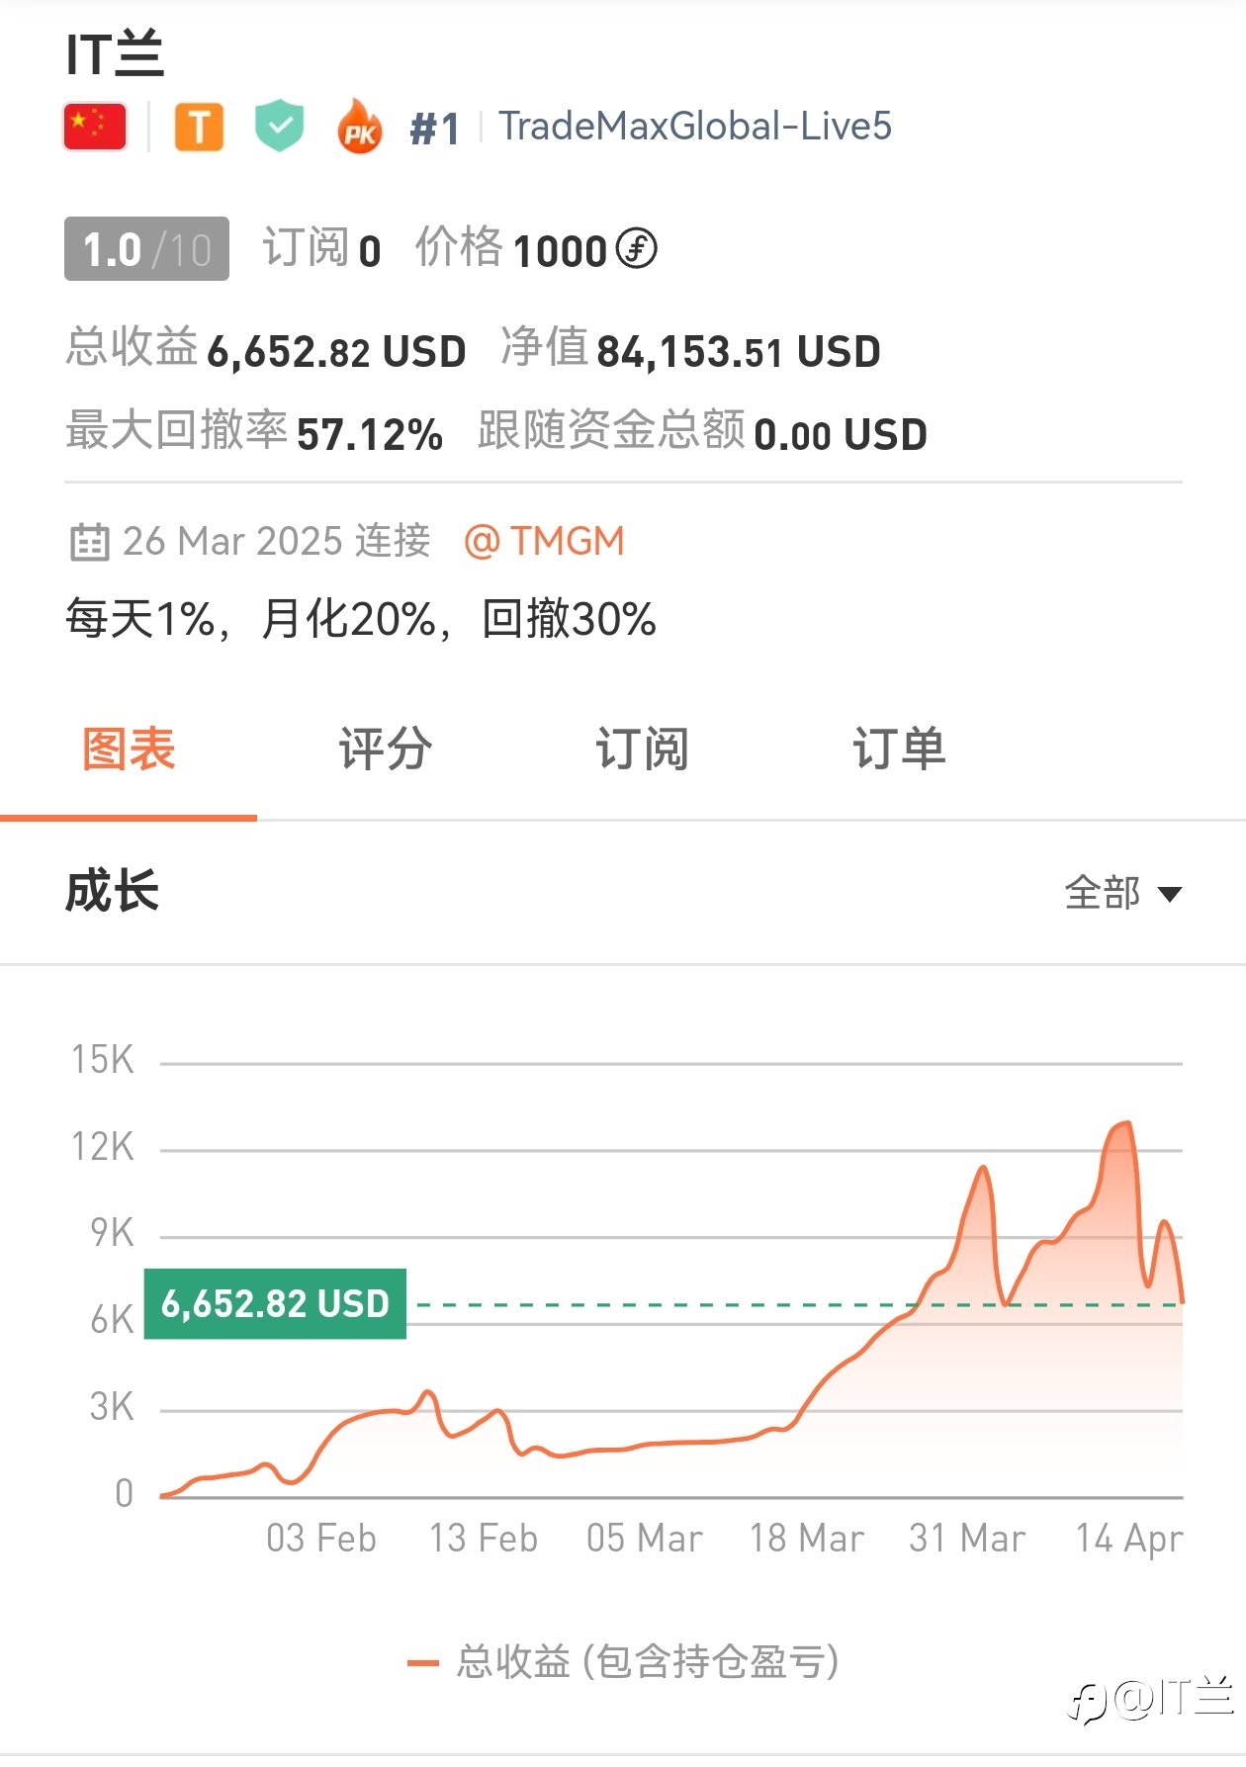Tap the #1 ranking label
This screenshot has height=1767, width=1246.
pos(435,129)
